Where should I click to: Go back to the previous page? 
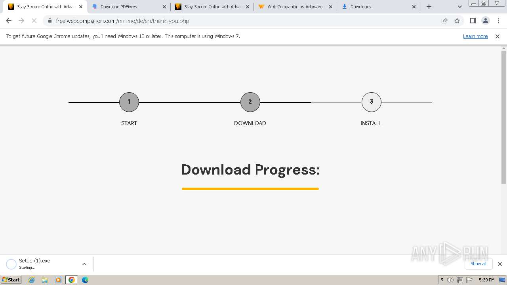click(x=9, y=21)
